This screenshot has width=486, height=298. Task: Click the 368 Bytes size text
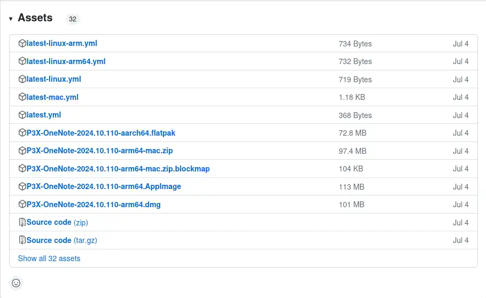[x=355, y=115]
